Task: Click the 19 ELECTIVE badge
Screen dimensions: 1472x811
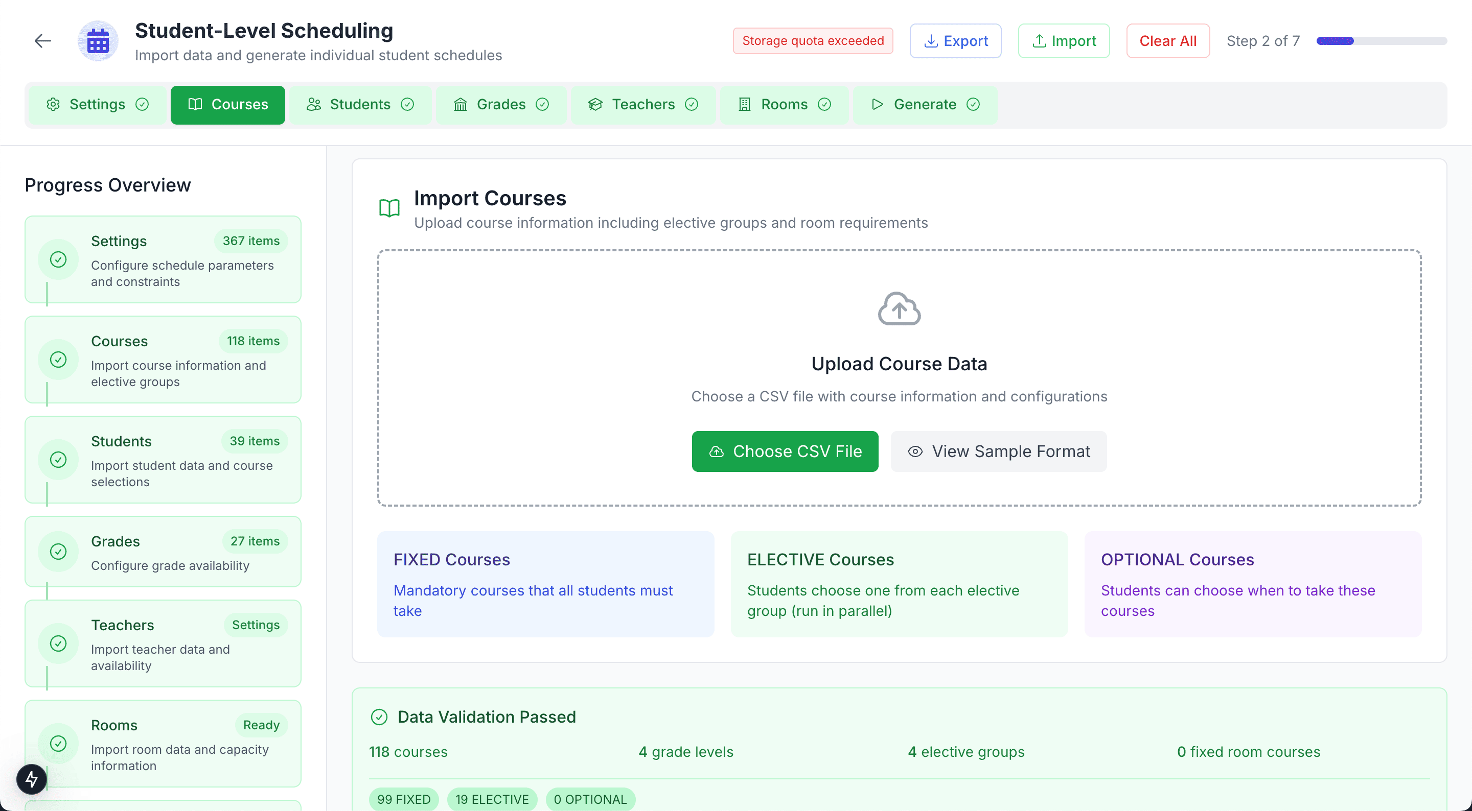Action: click(492, 800)
